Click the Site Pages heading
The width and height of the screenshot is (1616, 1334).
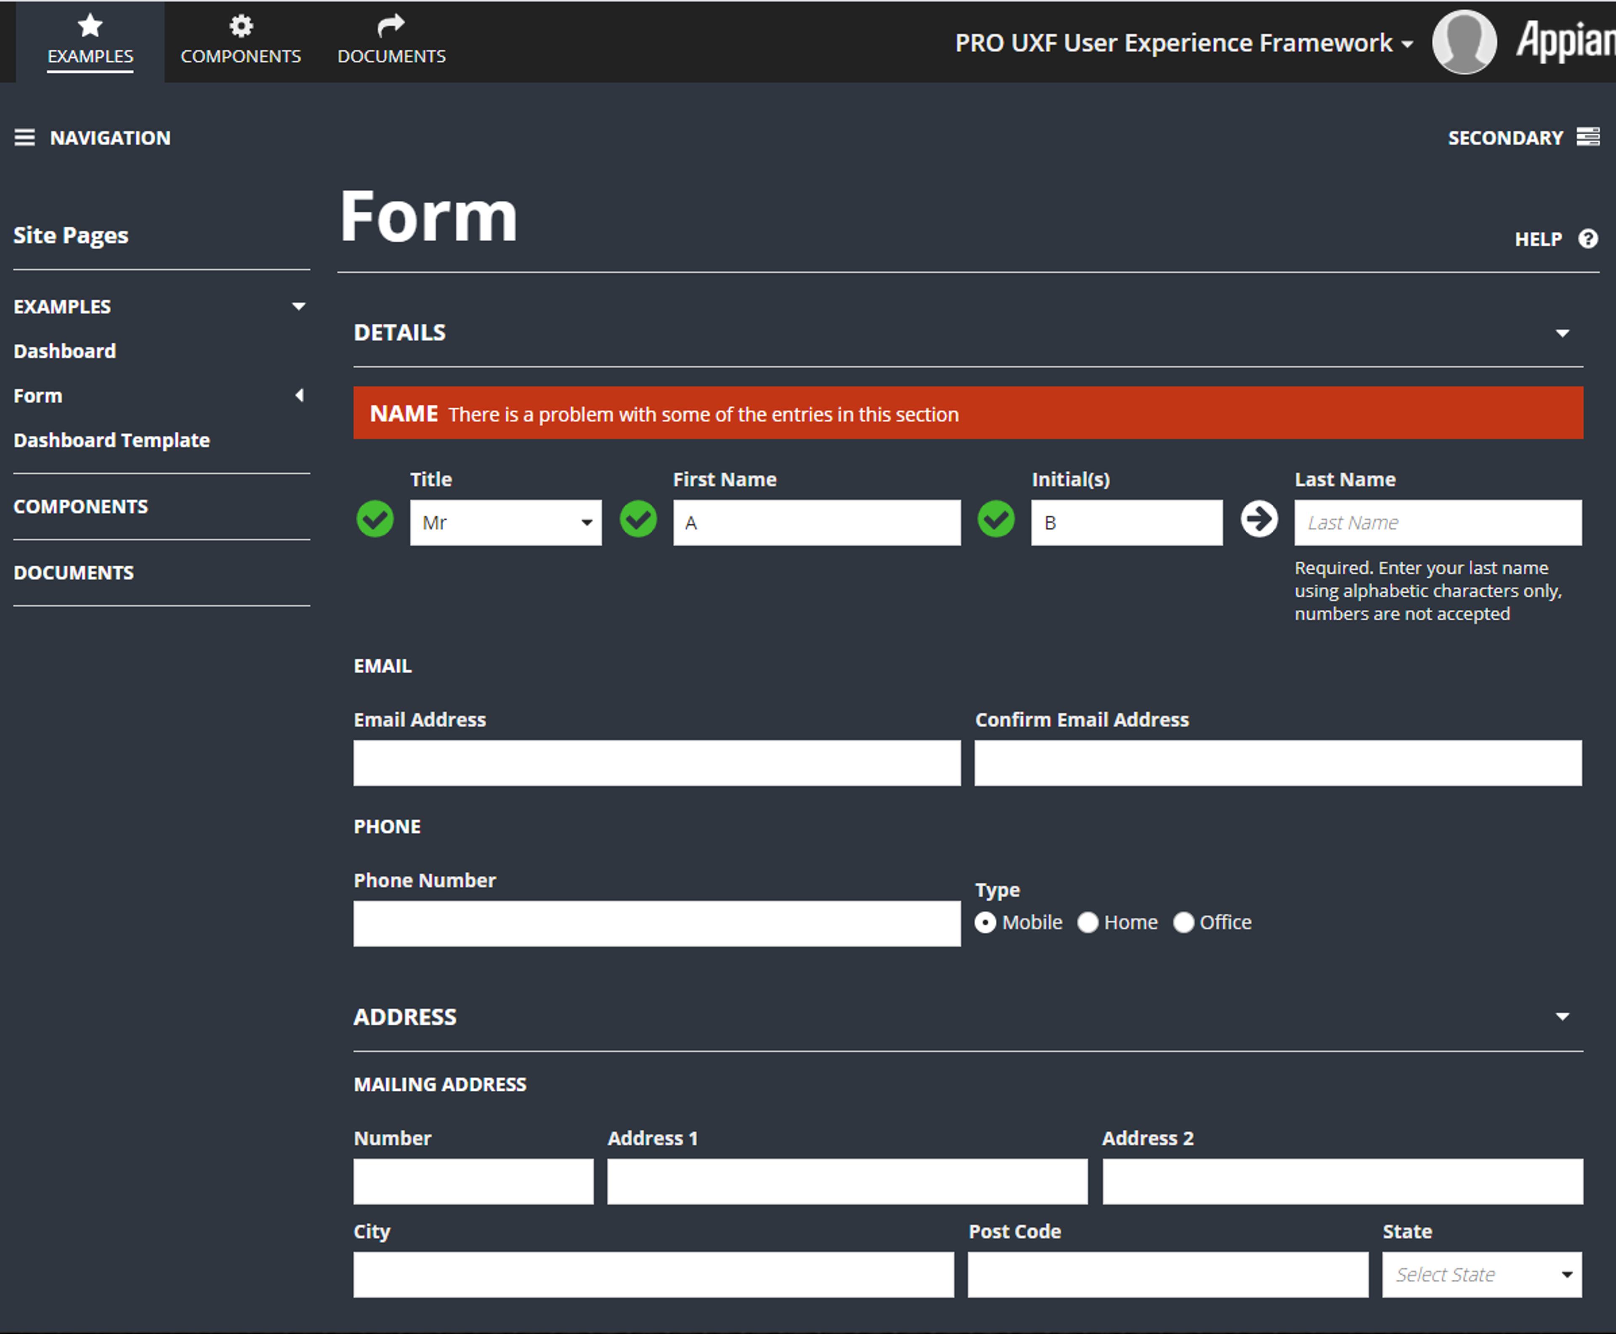pyautogui.click(x=71, y=235)
